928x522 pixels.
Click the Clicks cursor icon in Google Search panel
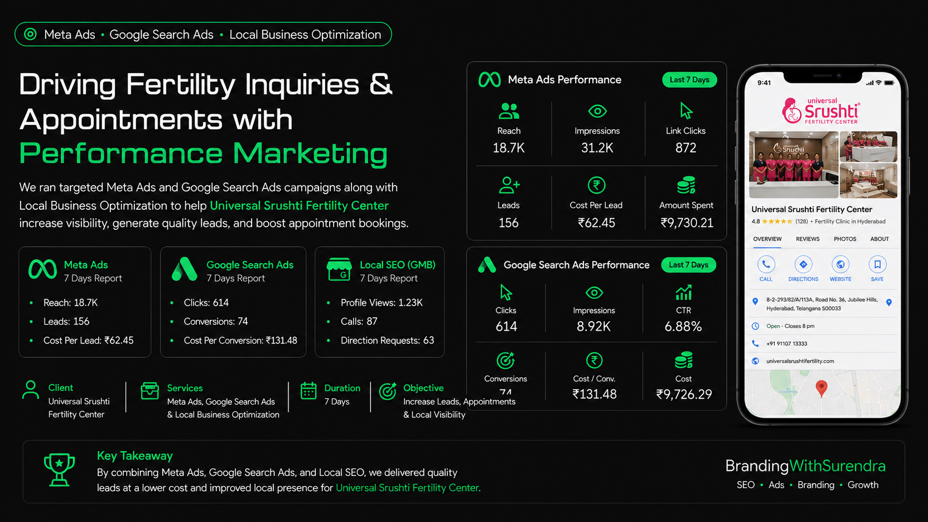pyautogui.click(x=506, y=292)
